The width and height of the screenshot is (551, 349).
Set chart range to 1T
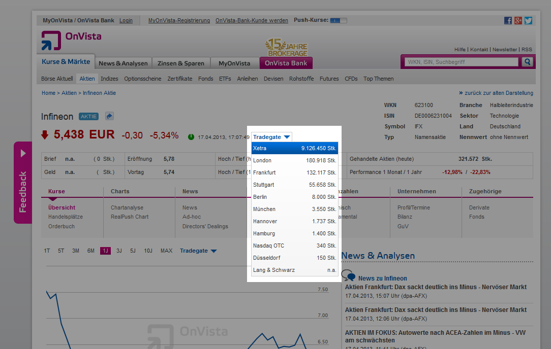point(47,251)
